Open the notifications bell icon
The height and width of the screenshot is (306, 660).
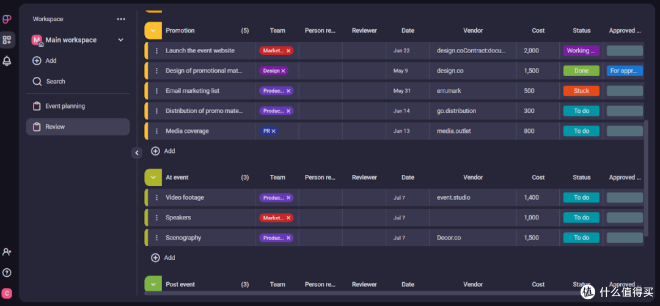click(7, 61)
